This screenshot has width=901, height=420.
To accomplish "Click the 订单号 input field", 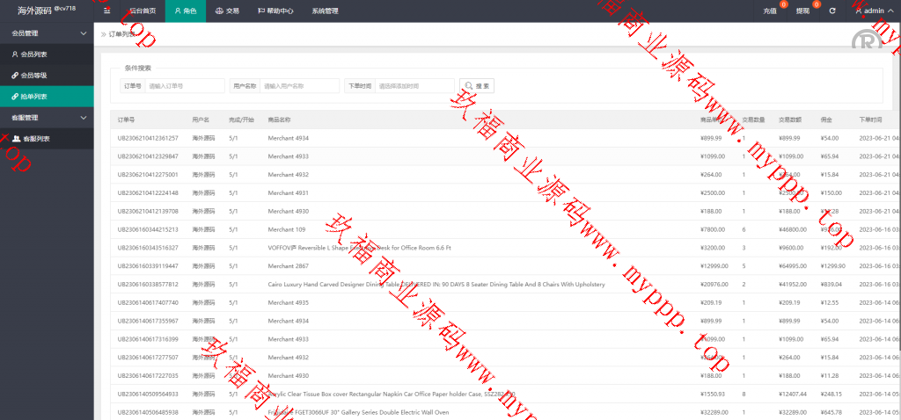I will [x=183, y=86].
